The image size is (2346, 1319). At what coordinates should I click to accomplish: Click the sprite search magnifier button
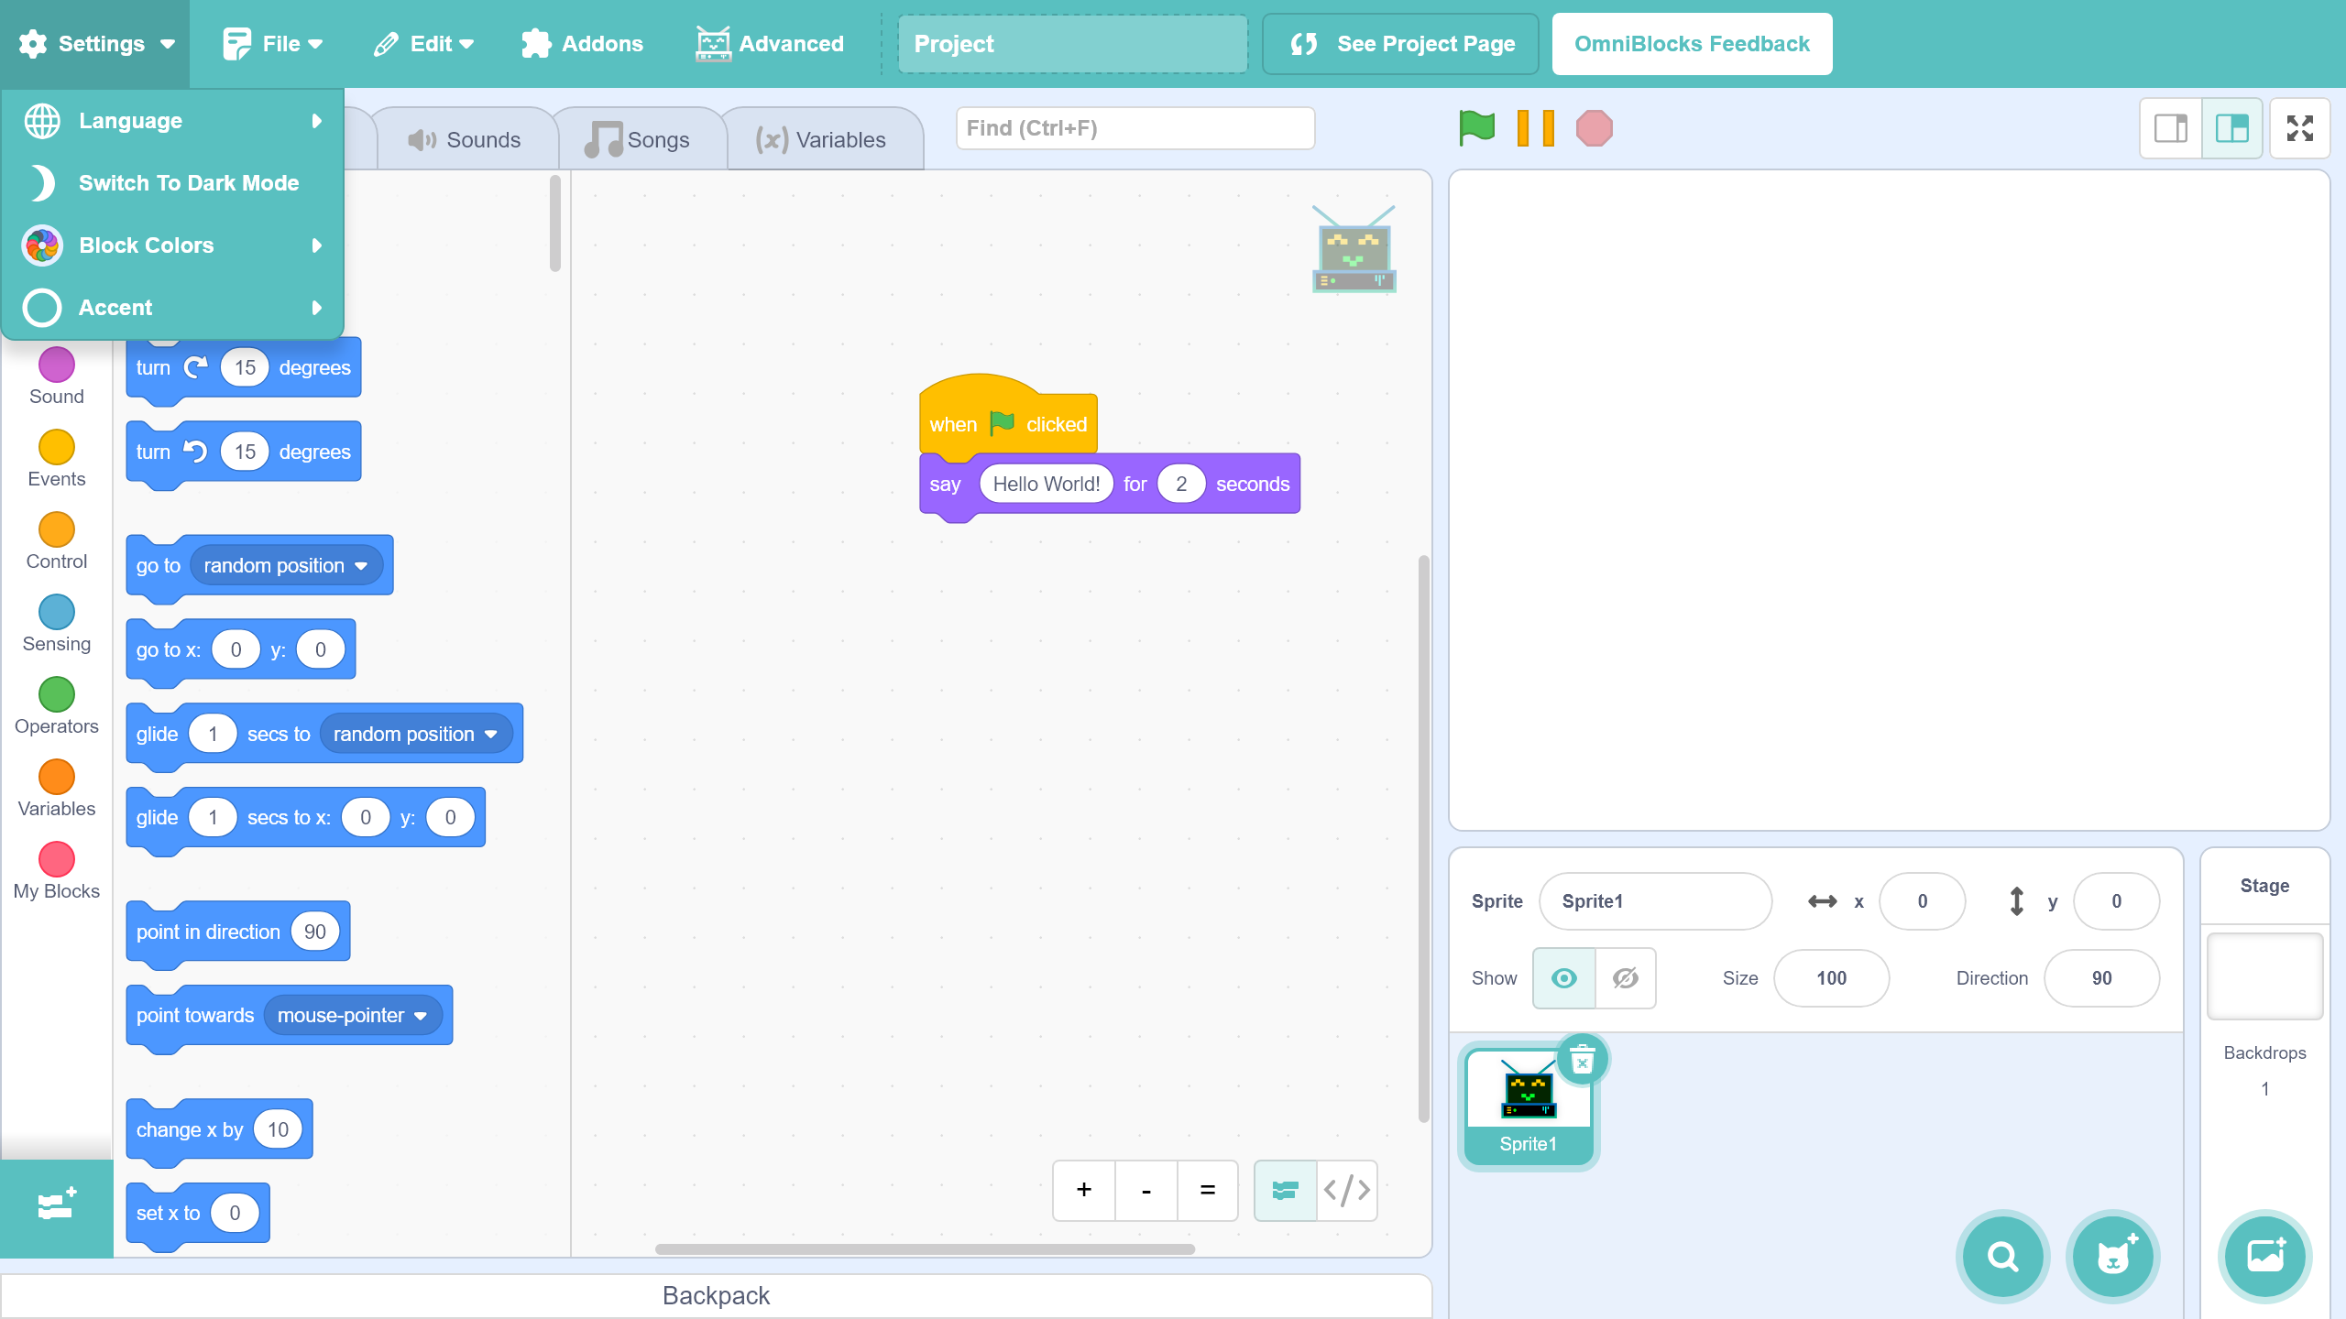pos(2002,1257)
